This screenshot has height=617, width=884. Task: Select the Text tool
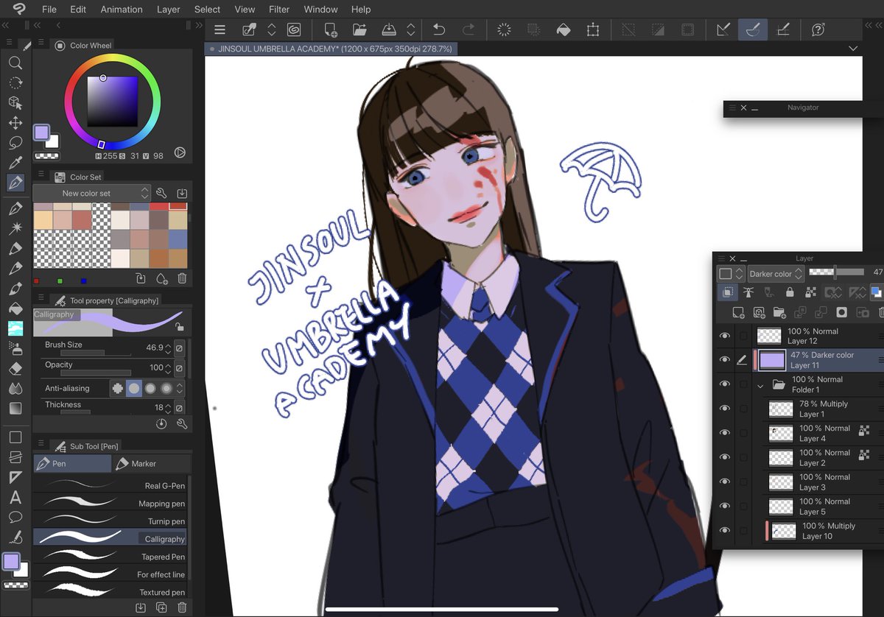pyautogui.click(x=15, y=497)
